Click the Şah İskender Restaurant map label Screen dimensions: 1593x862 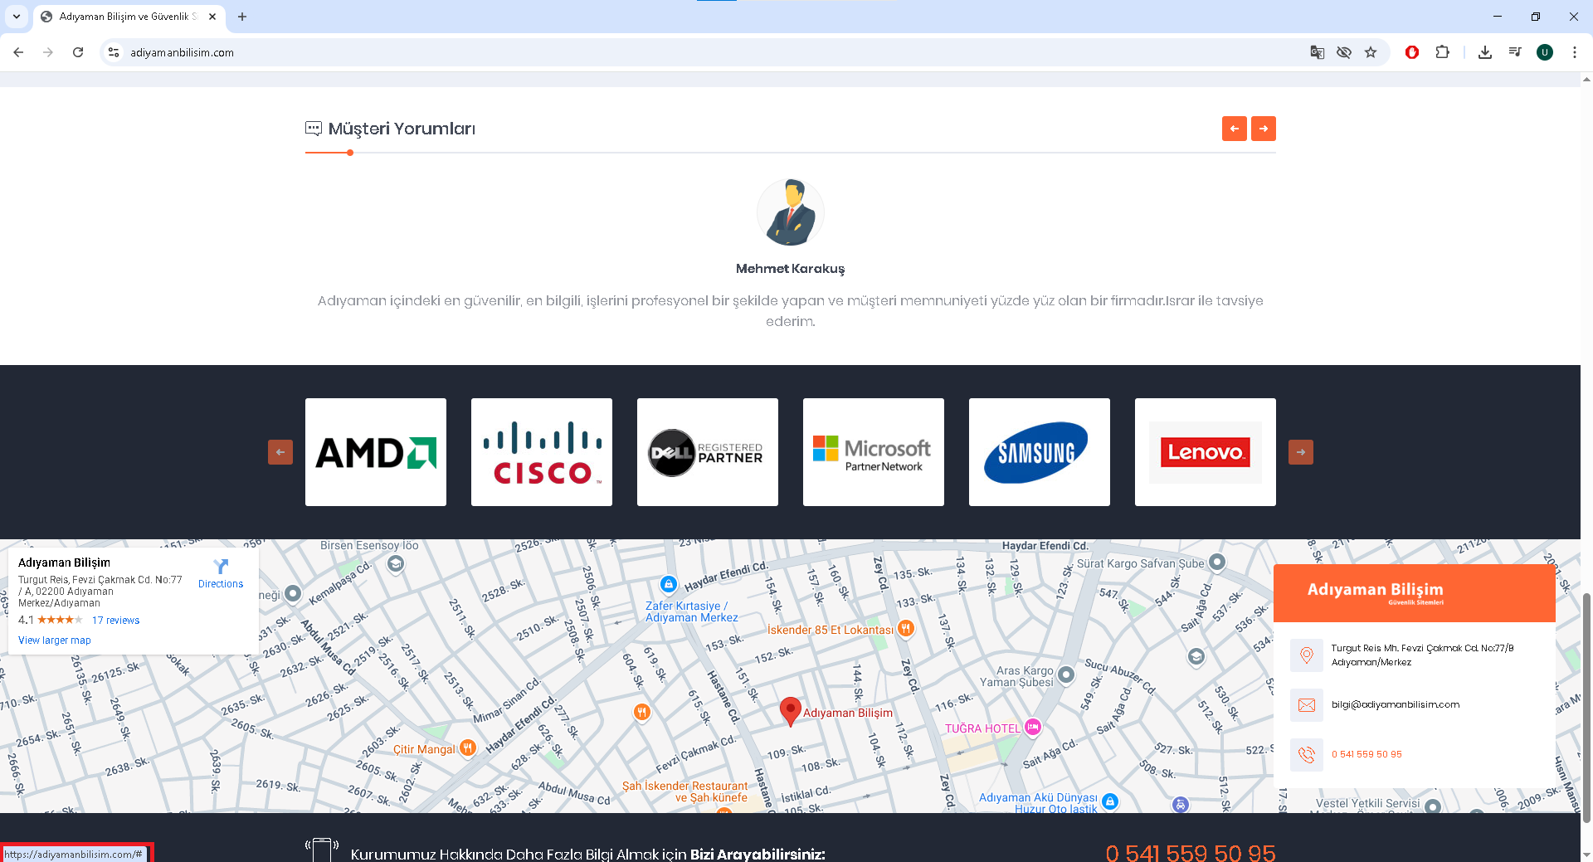click(x=685, y=791)
